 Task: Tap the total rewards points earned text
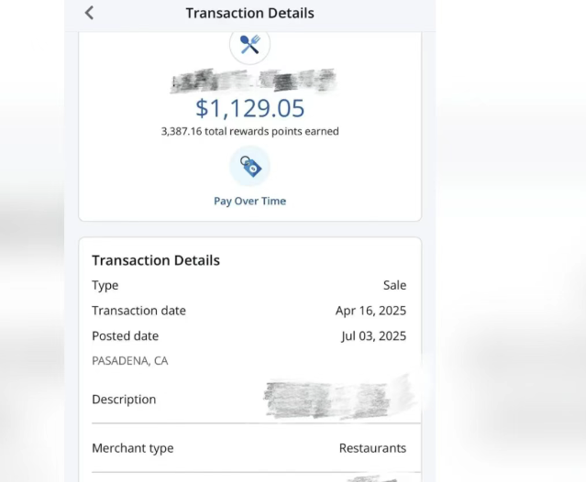[x=249, y=131]
